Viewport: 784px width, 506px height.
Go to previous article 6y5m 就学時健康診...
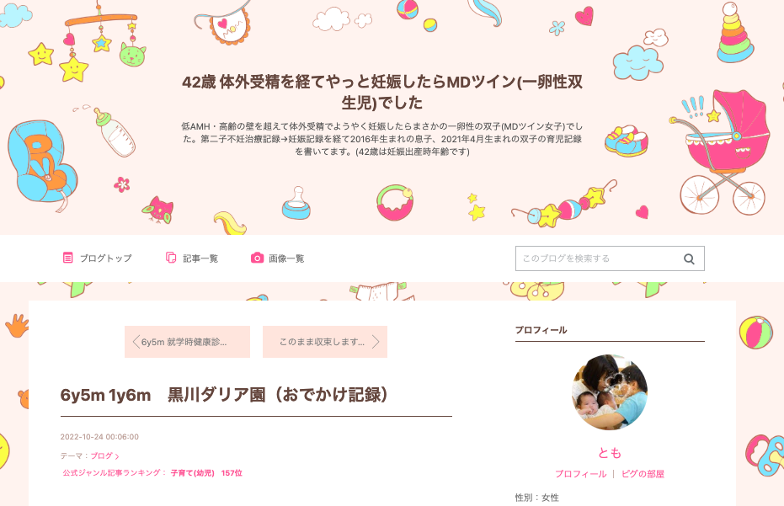click(187, 342)
